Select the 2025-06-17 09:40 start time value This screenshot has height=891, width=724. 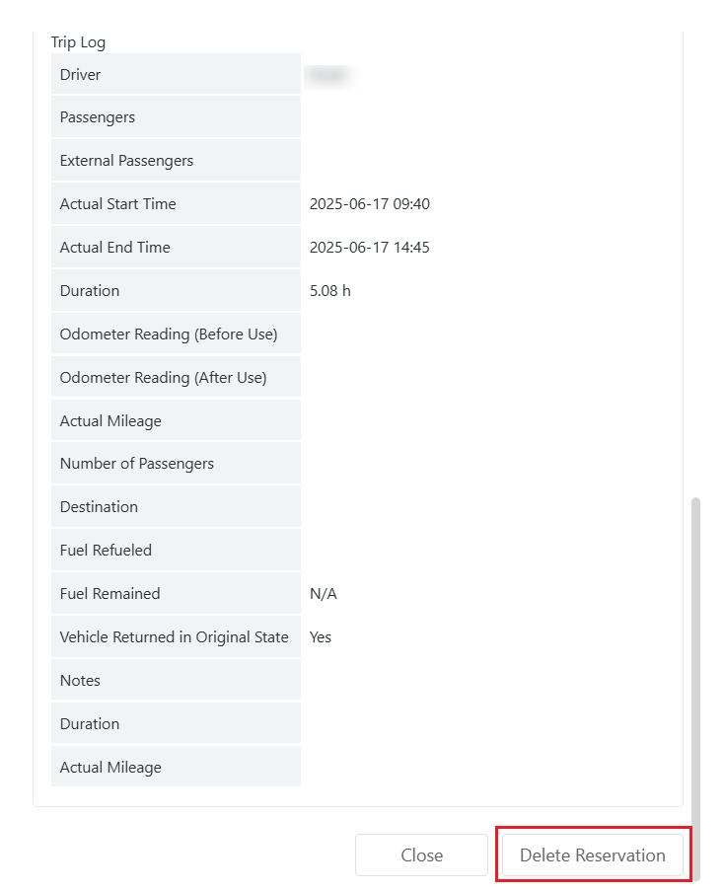[369, 204]
